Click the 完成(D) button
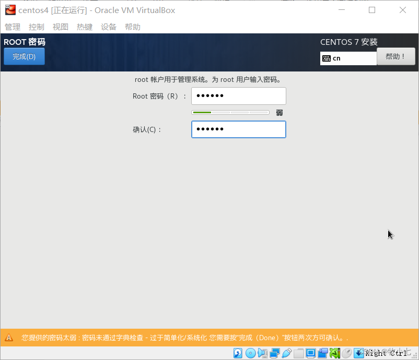Image resolution: width=419 pixels, height=360 pixels. (24, 56)
